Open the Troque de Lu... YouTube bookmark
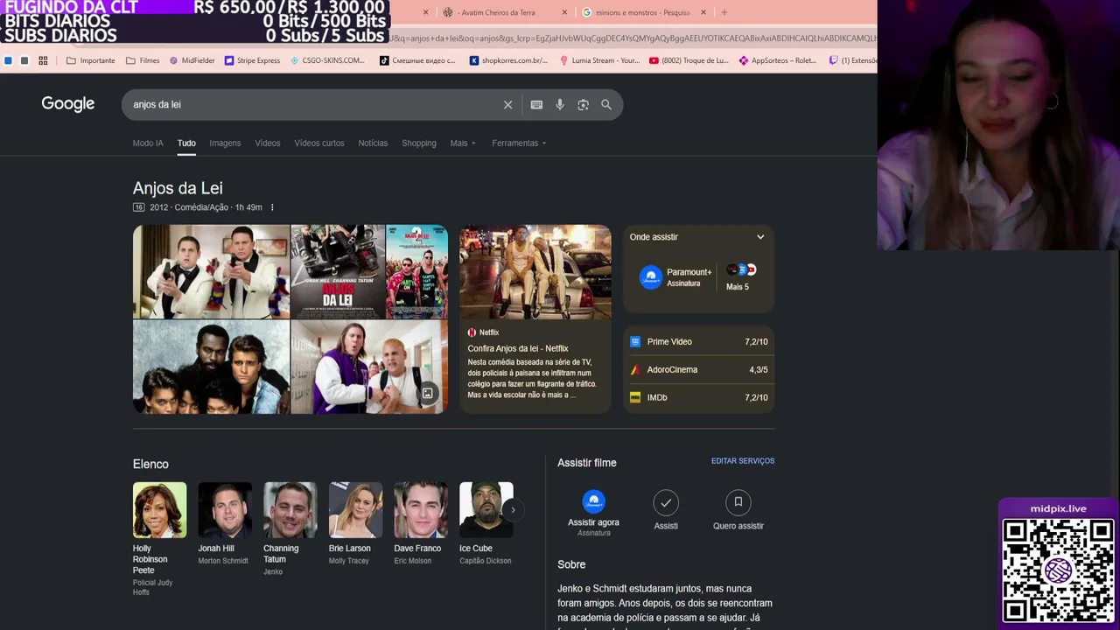 689,60
